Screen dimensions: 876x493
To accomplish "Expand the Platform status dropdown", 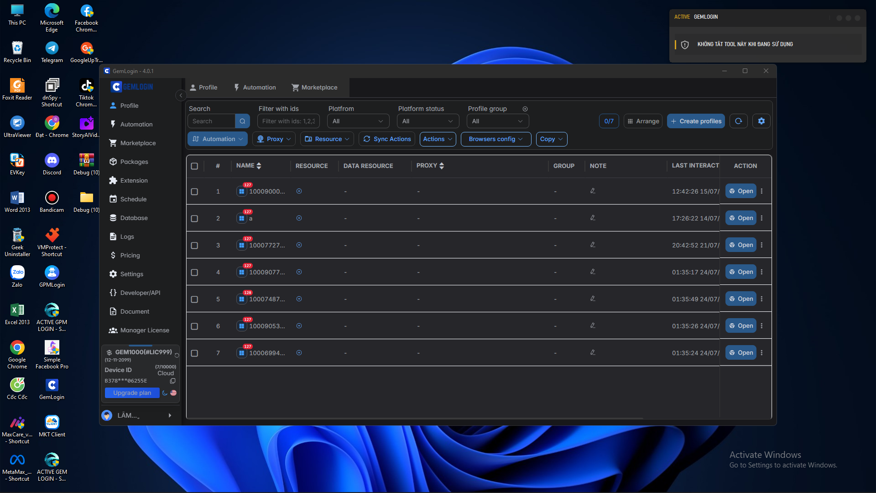I will click(x=428, y=121).
